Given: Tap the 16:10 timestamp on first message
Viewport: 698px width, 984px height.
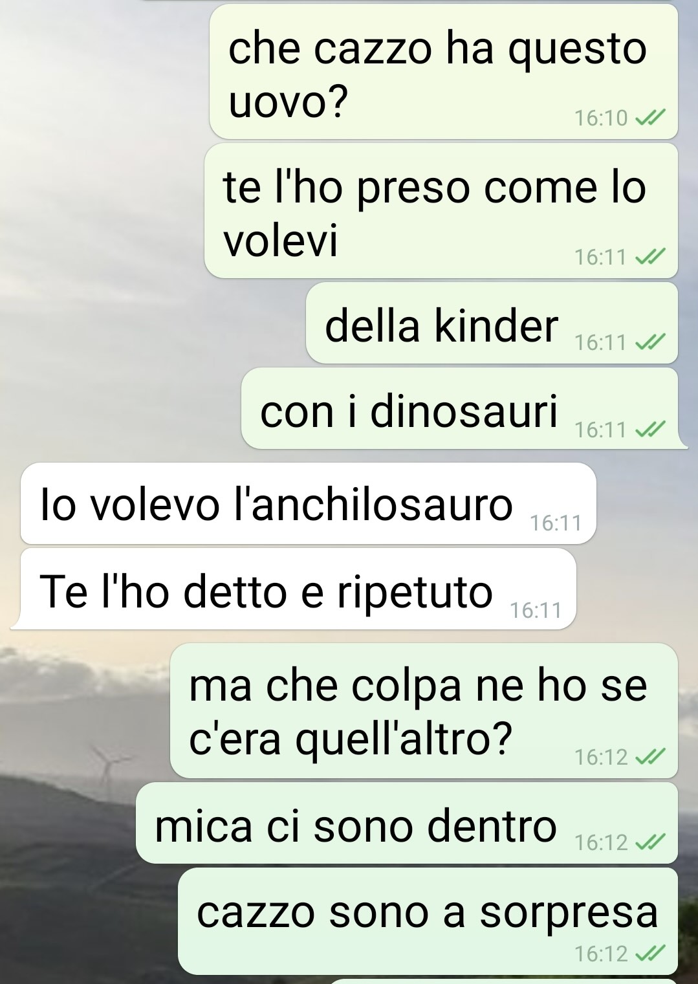Looking at the screenshot, I should 601,118.
